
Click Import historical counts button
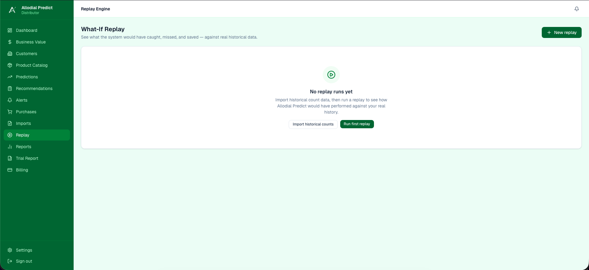pyautogui.click(x=313, y=124)
